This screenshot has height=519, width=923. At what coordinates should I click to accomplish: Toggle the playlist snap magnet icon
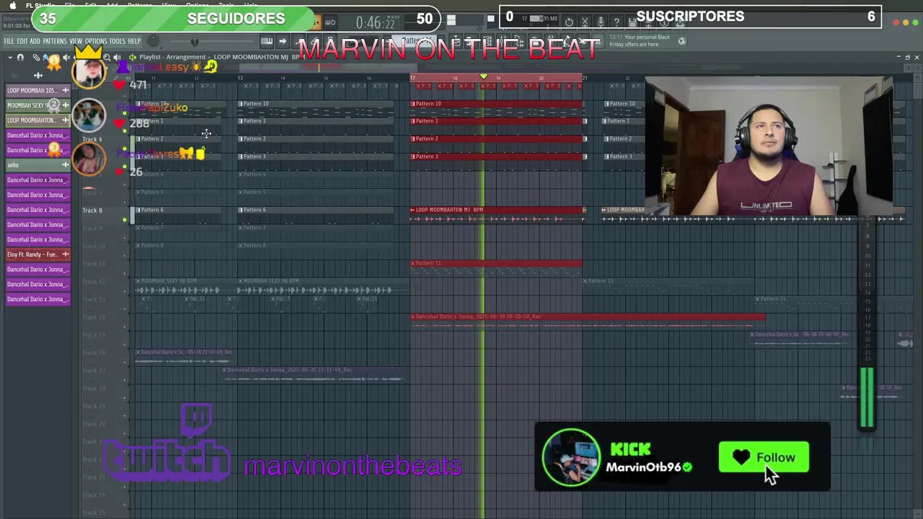click(20, 58)
